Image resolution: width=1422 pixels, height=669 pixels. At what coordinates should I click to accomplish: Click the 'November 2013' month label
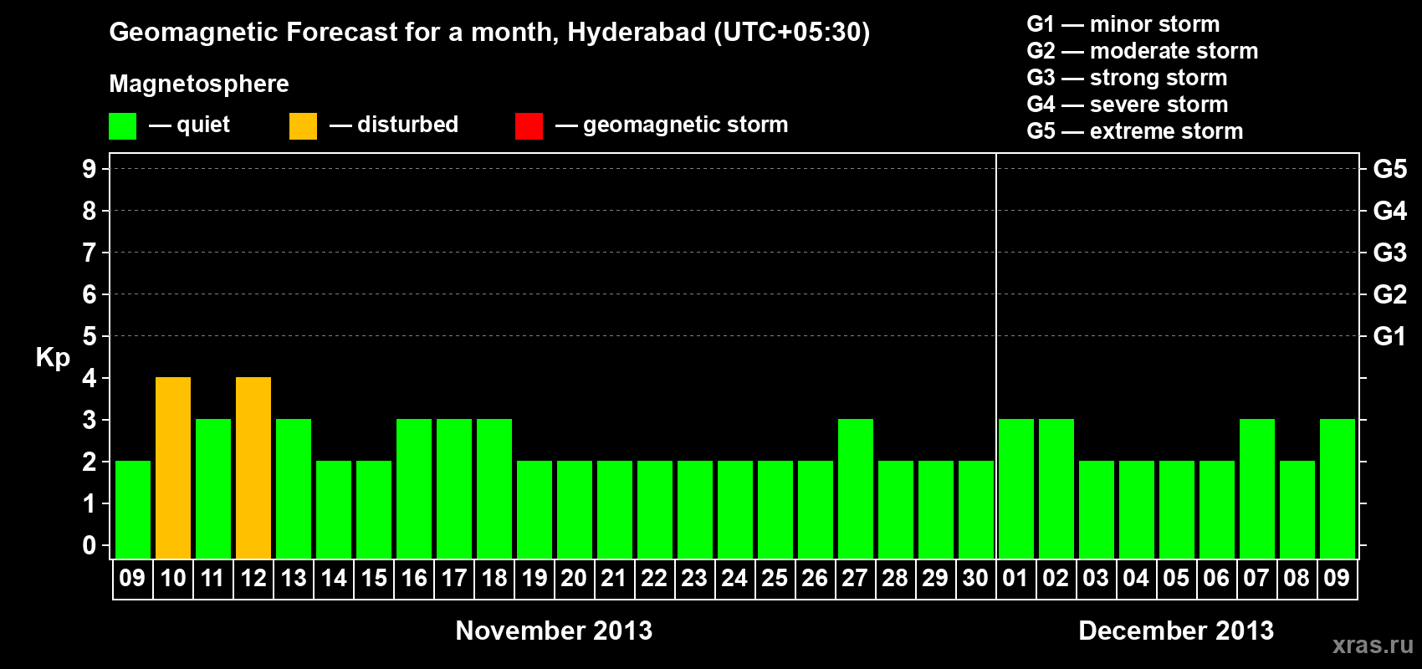[x=554, y=631]
